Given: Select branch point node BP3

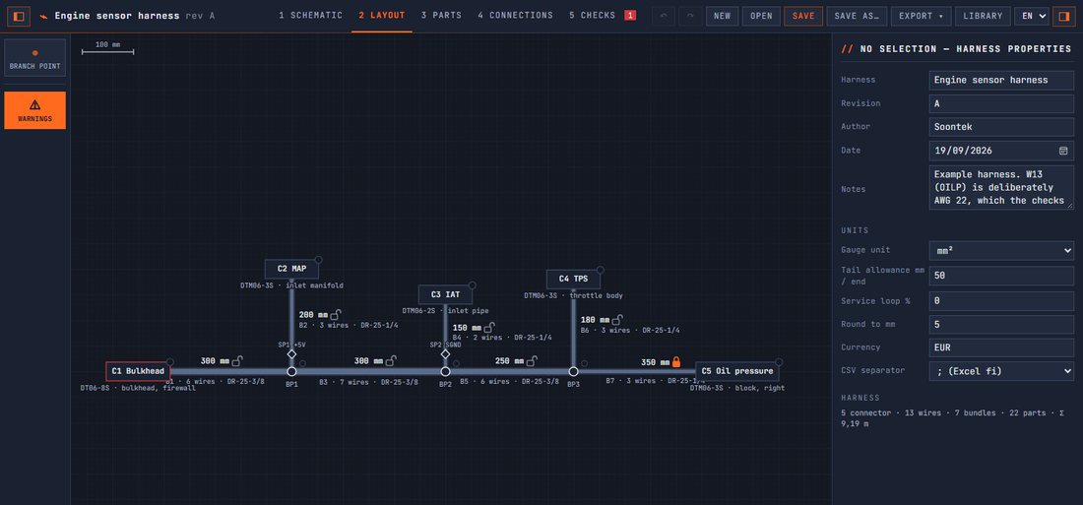Looking at the screenshot, I should [x=573, y=372].
